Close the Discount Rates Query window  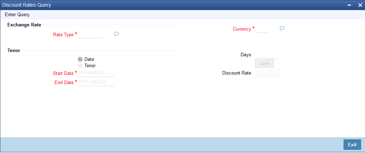[360, 5]
